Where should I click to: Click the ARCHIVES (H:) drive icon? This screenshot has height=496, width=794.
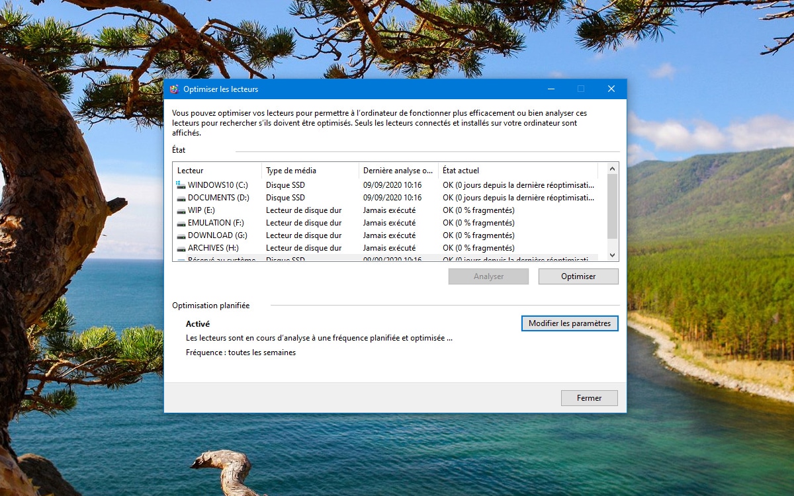tap(180, 248)
